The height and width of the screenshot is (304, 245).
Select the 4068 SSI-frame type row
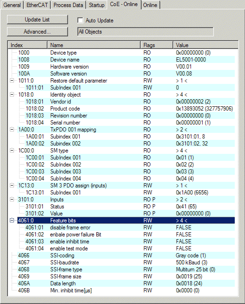point(126,269)
